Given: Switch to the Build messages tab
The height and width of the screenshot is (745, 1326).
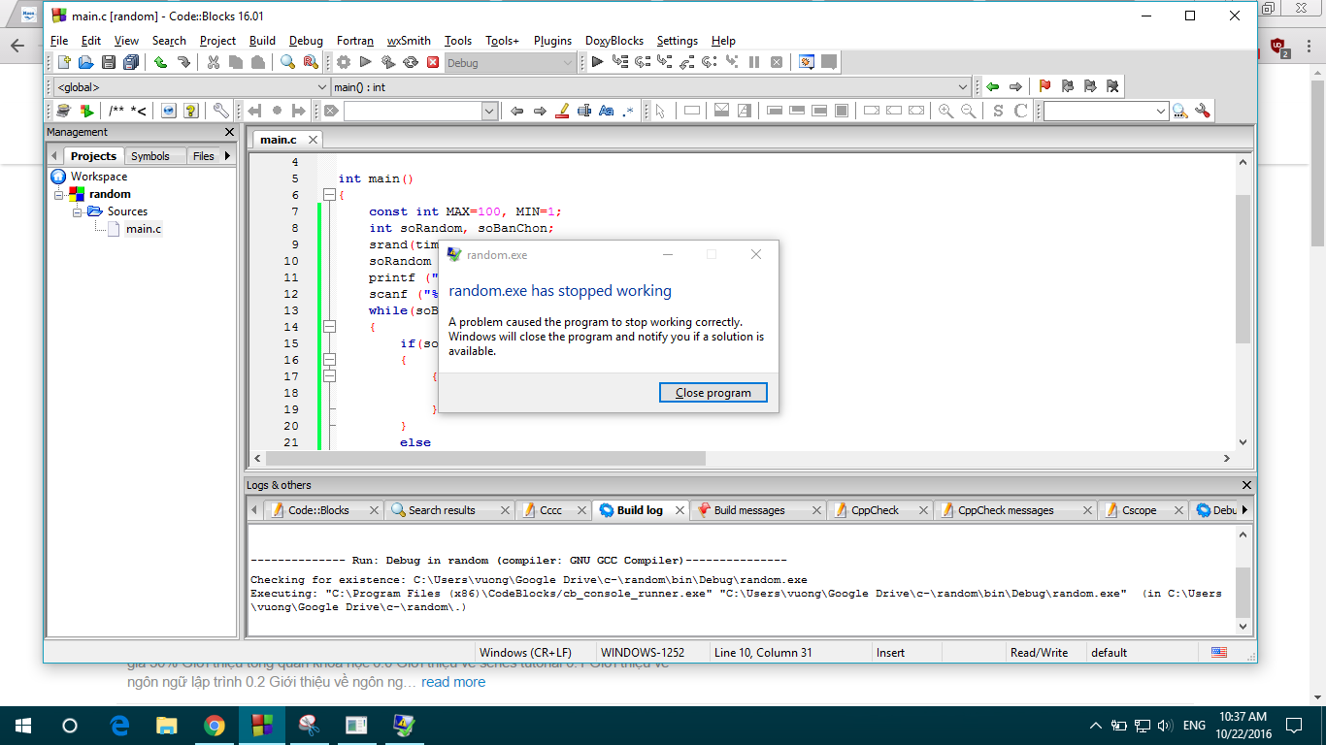Looking at the screenshot, I should tap(748, 510).
